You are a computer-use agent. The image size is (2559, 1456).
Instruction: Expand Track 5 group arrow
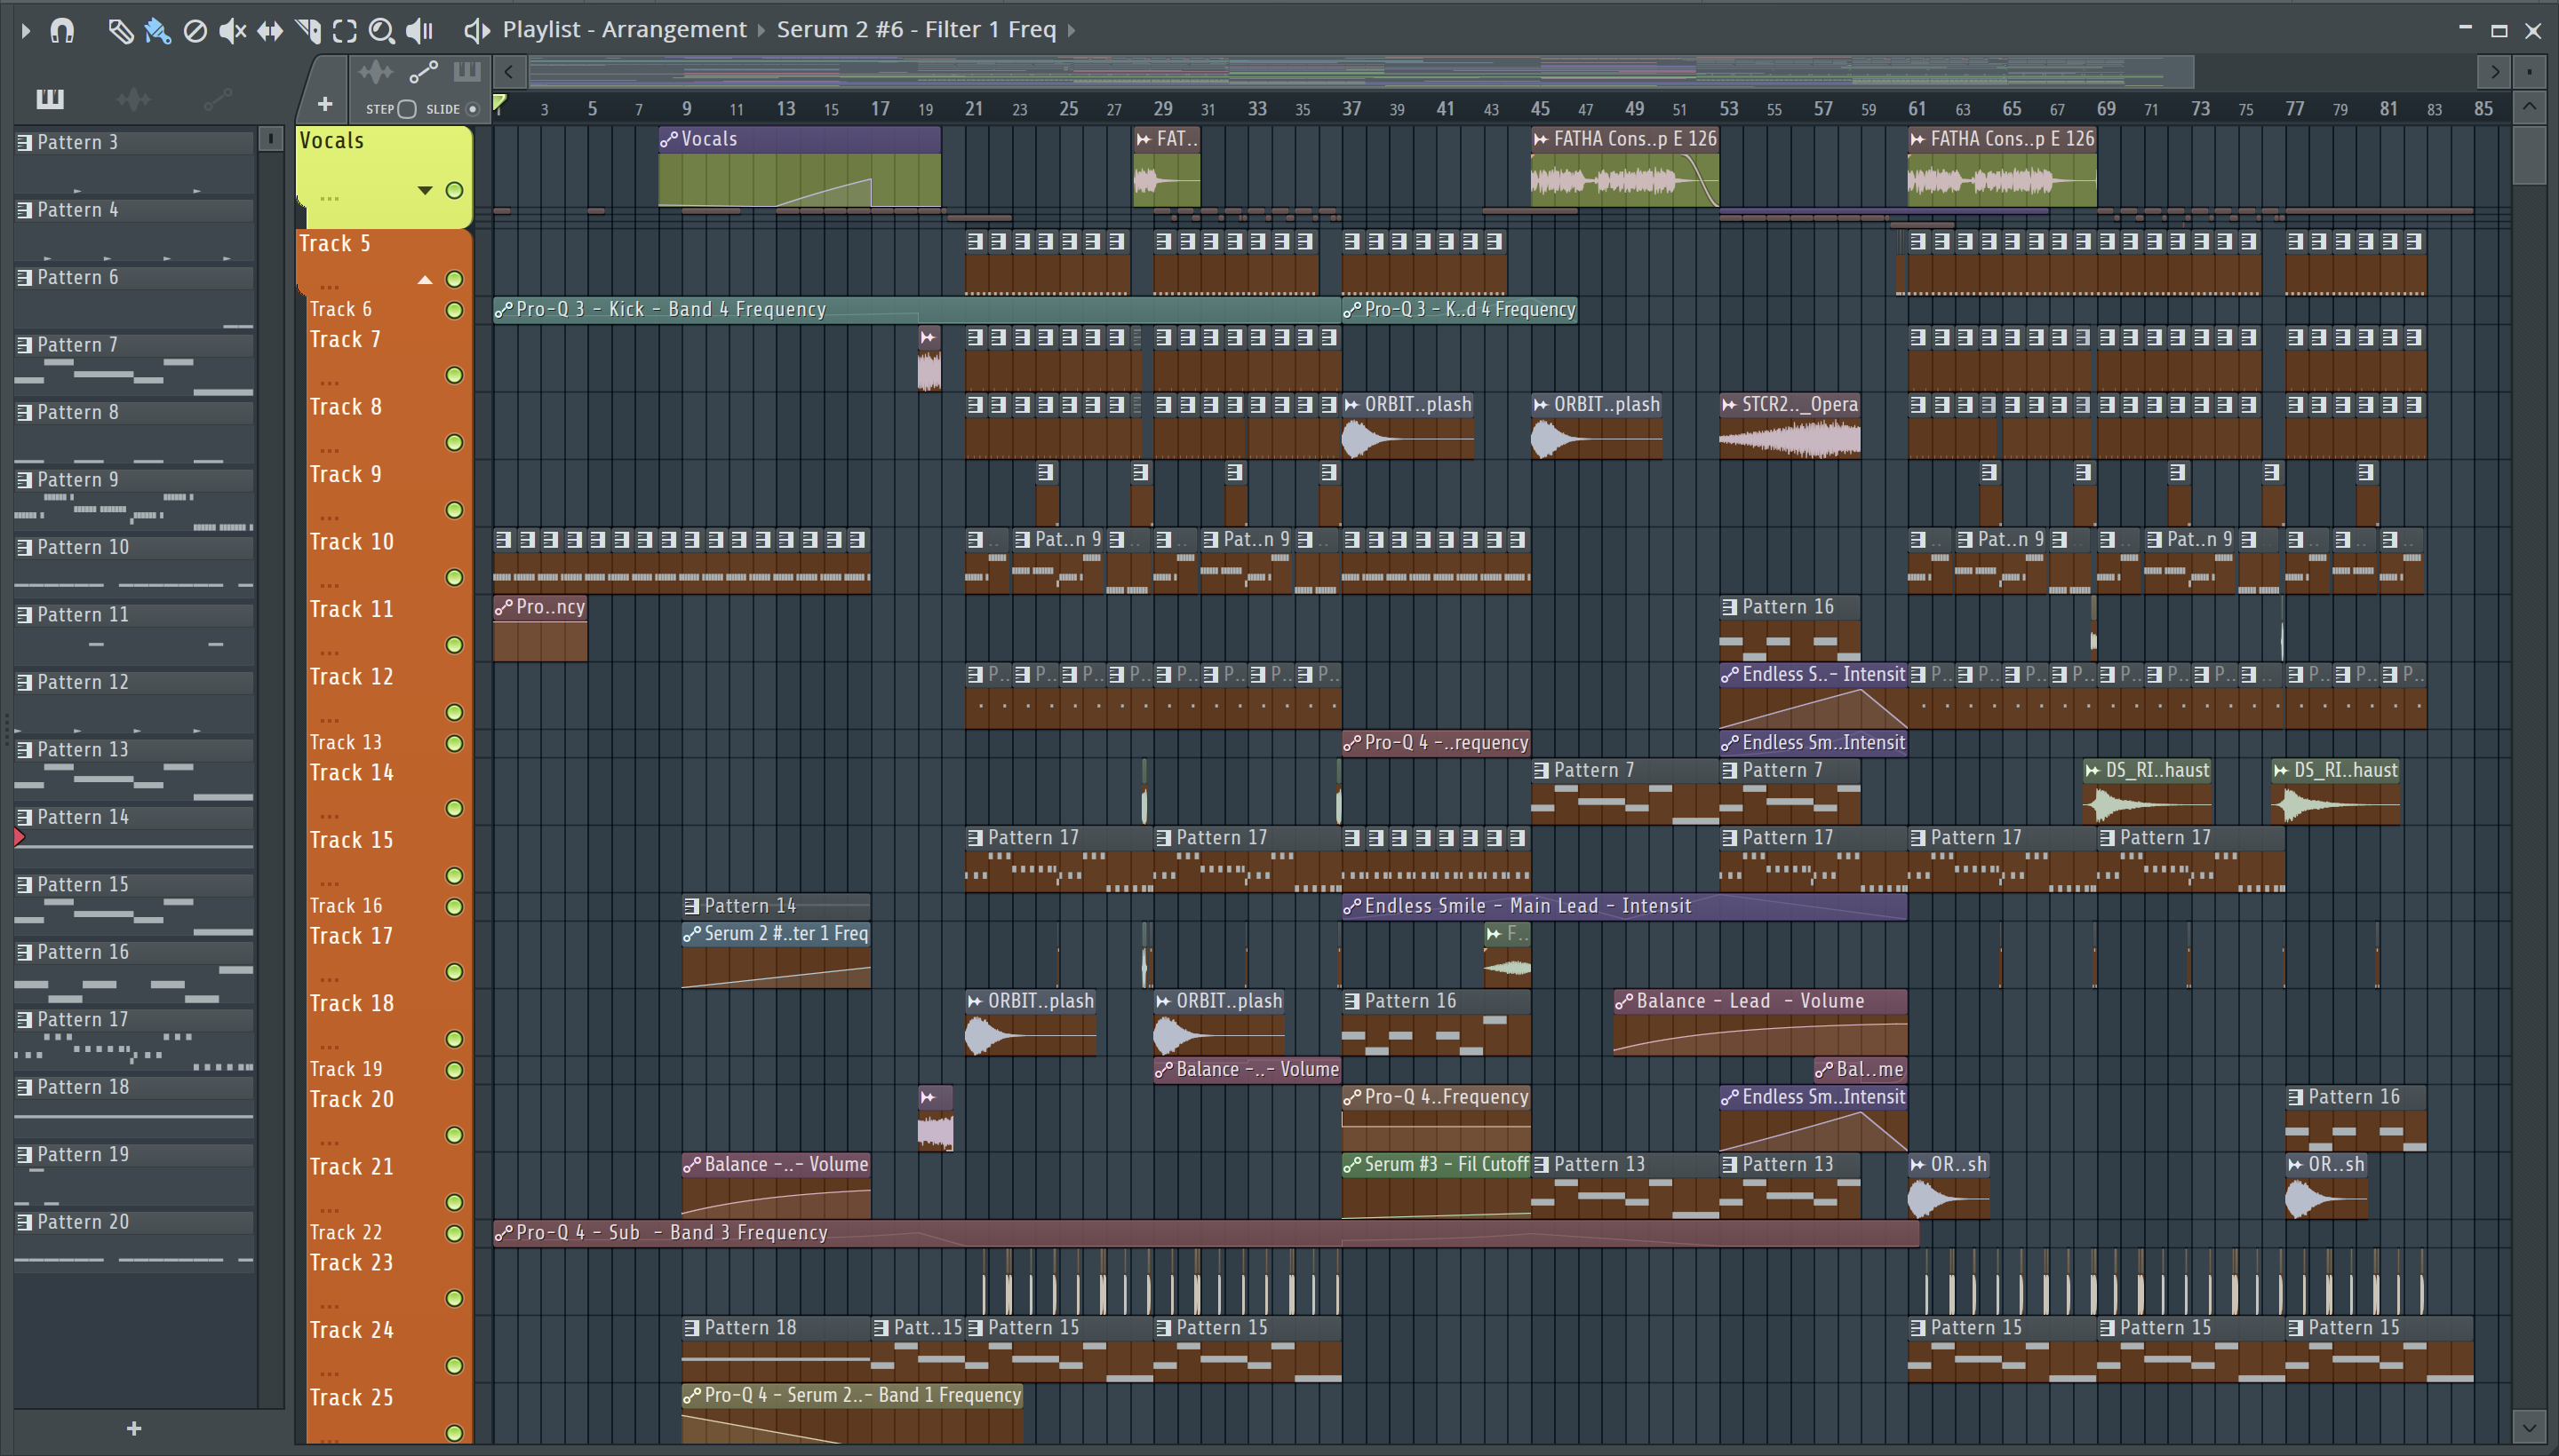pos(425,279)
